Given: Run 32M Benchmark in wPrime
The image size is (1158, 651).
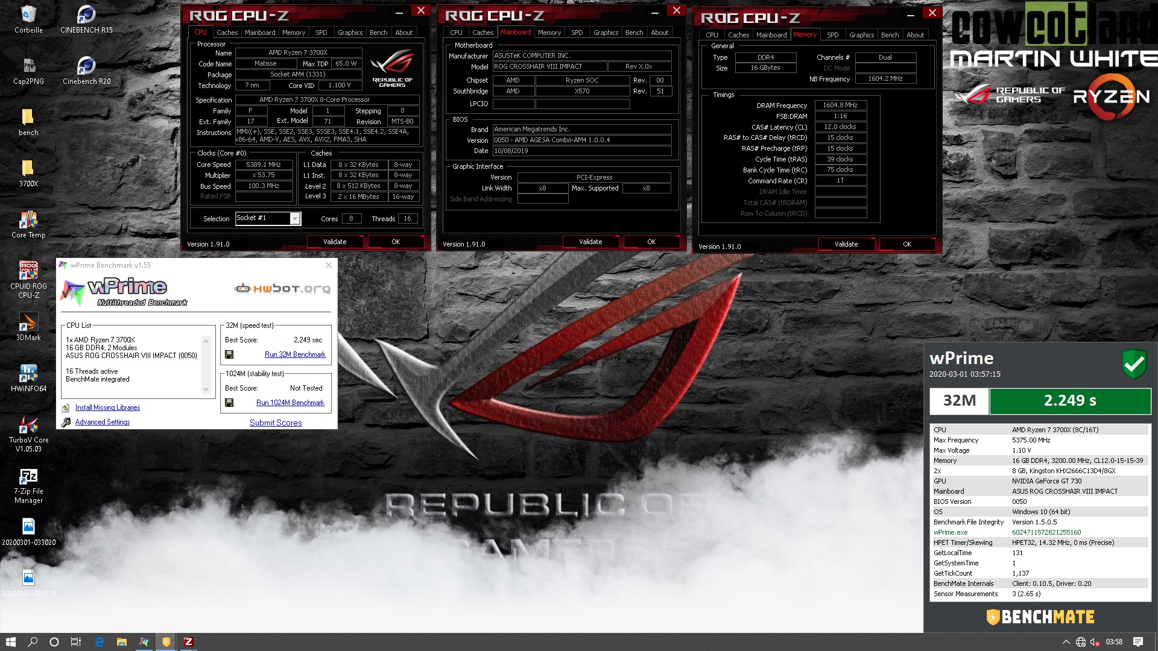Looking at the screenshot, I should tap(295, 354).
